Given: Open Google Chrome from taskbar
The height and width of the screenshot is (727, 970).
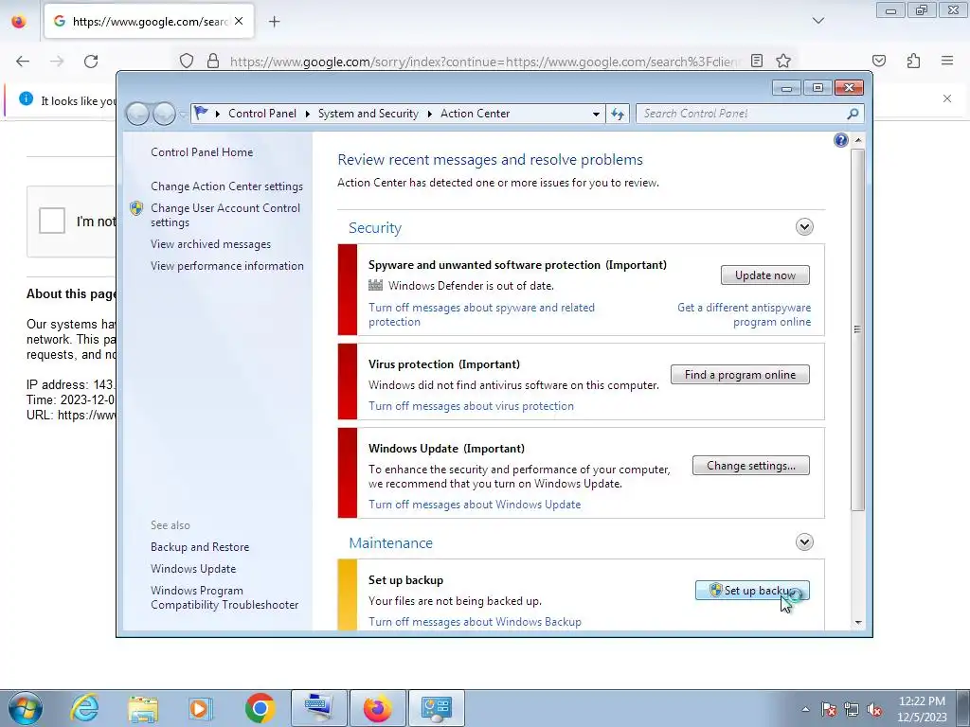Looking at the screenshot, I should (260, 708).
